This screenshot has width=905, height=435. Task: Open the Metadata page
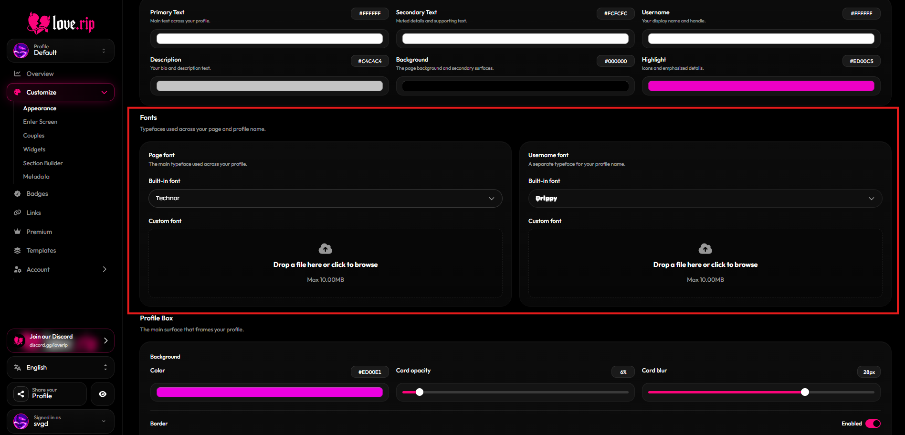[36, 177]
